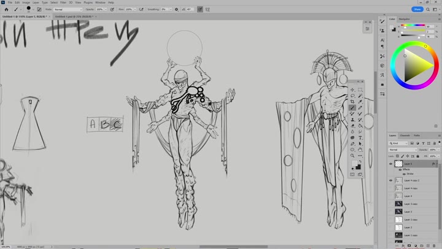Select the Path Selection arrow tool

[x=360, y=144]
